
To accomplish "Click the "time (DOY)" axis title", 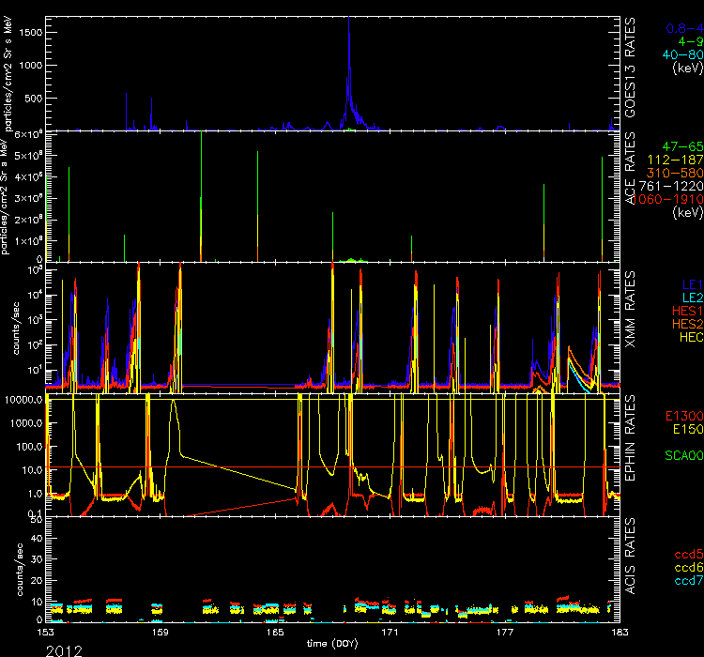I will coord(332,643).
